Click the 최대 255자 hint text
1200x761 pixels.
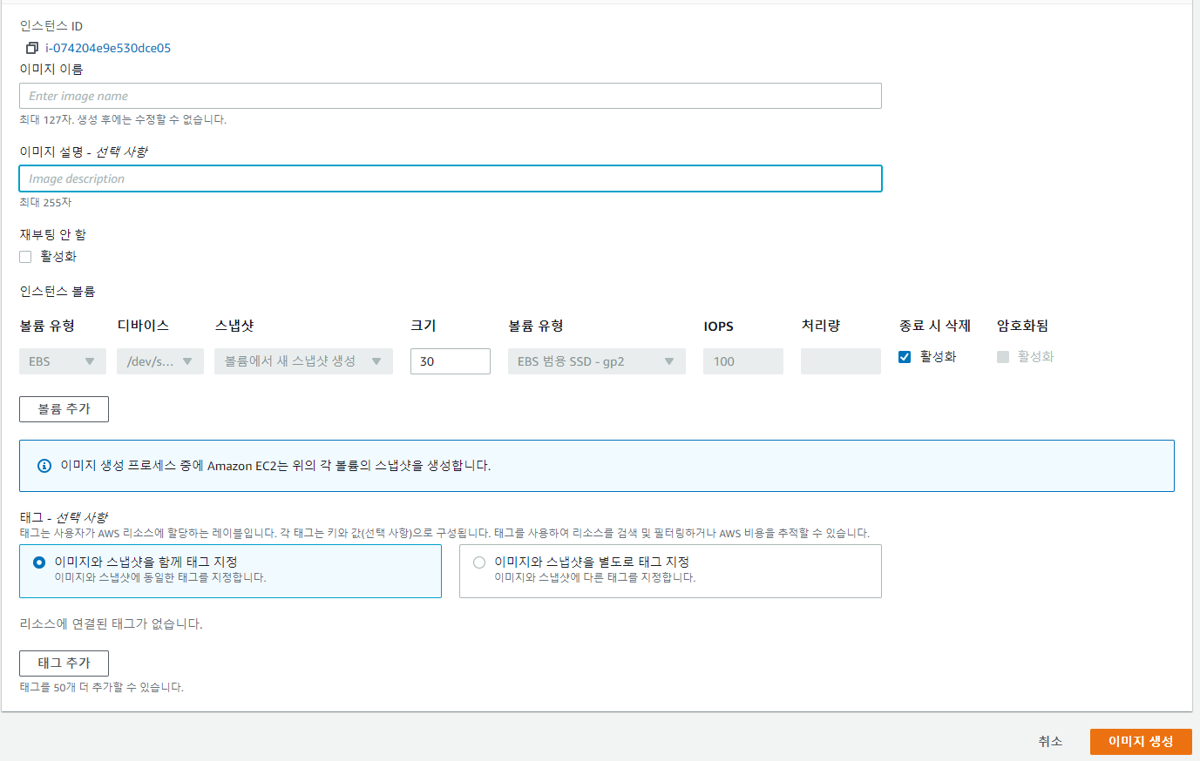pos(46,202)
